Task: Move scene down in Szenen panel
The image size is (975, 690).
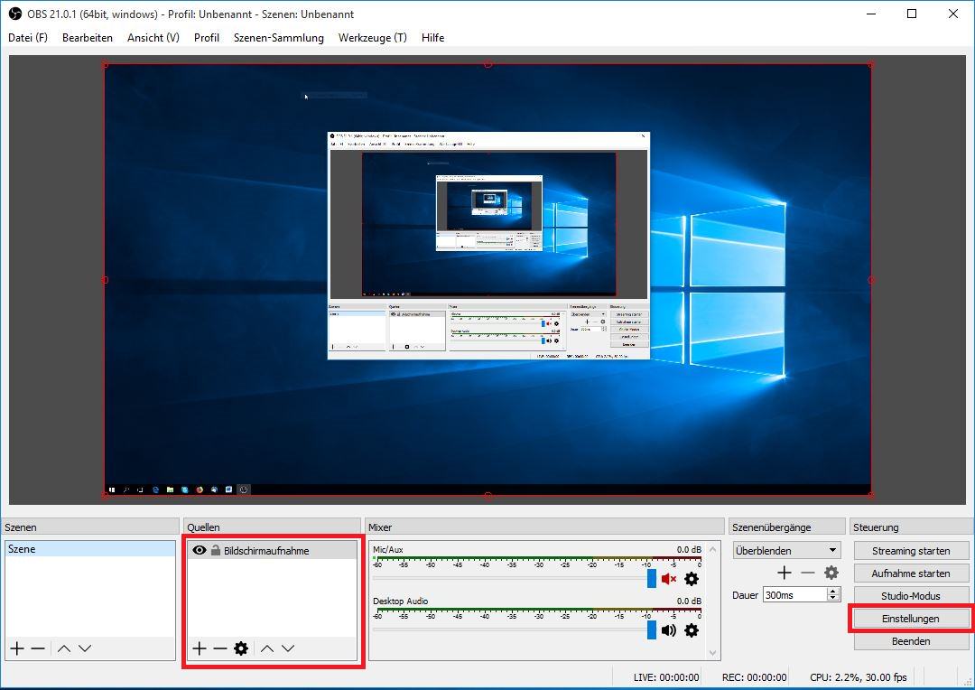Action: pos(85,648)
